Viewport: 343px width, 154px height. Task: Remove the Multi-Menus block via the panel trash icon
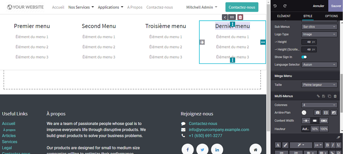[x=335, y=96]
